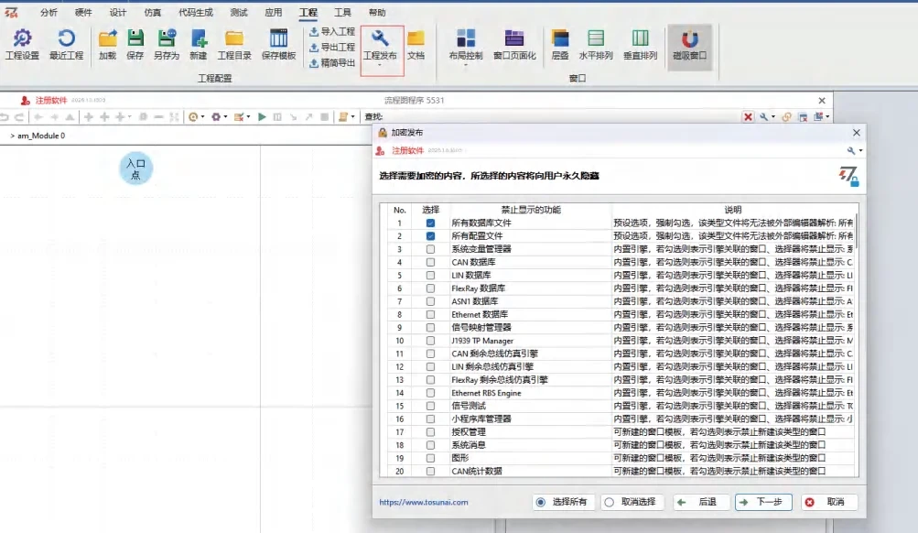Image resolution: width=918 pixels, height=533 pixels.
Task: Click the 加载 load project icon
Action: (x=108, y=45)
